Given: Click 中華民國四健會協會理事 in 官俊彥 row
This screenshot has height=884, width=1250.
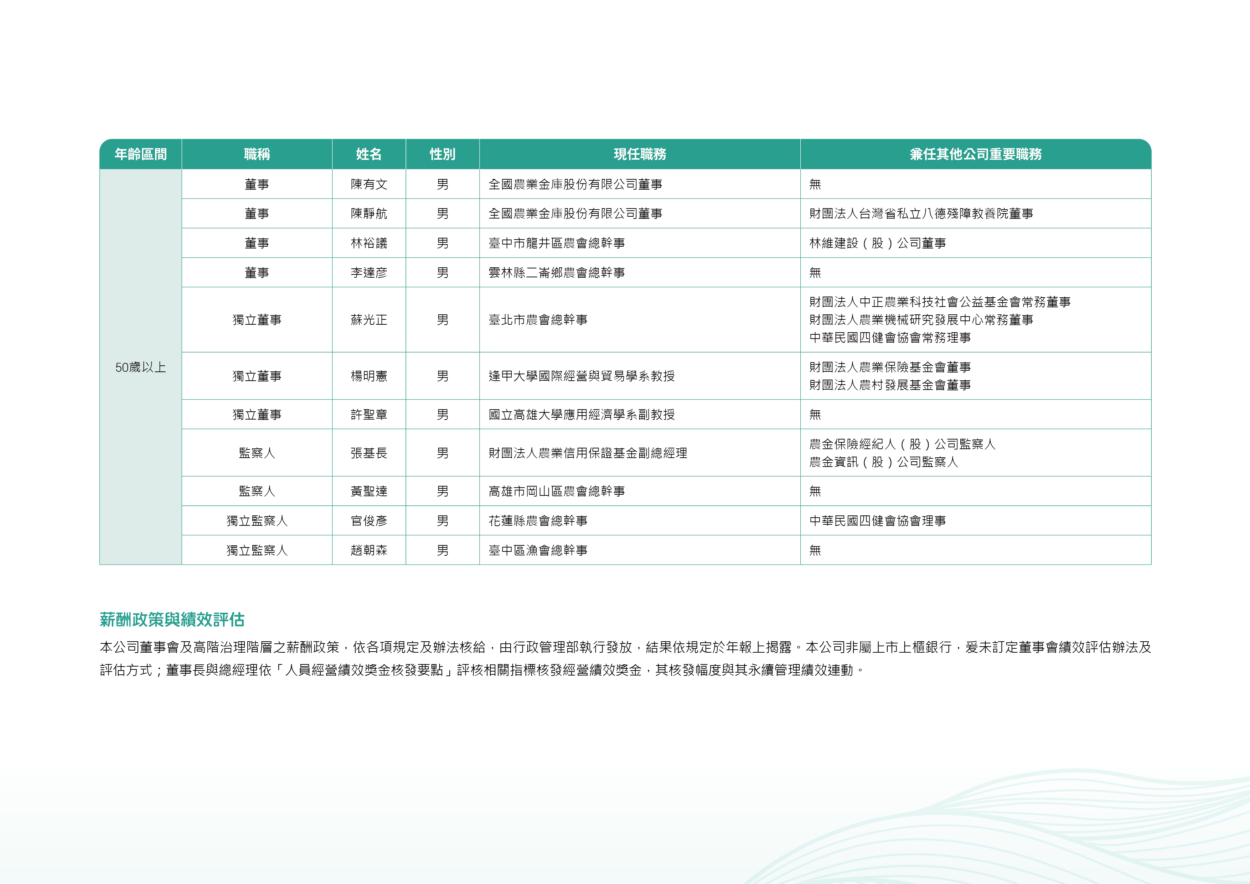Looking at the screenshot, I should click(x=878, y=521).
